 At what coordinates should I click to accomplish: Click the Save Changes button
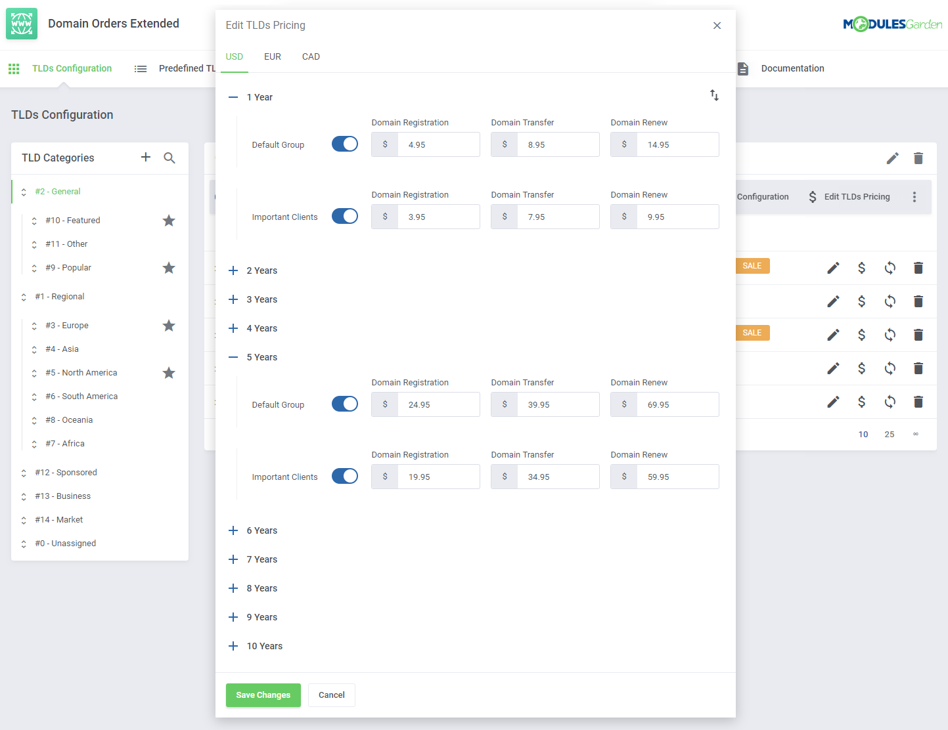click(x=263, y=695)
